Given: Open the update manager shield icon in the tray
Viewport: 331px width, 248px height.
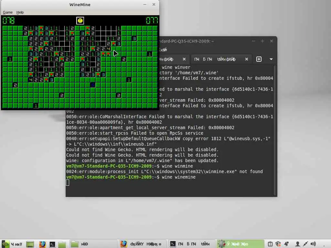Looking at the screenshot, I should click(x=278, y=244).
